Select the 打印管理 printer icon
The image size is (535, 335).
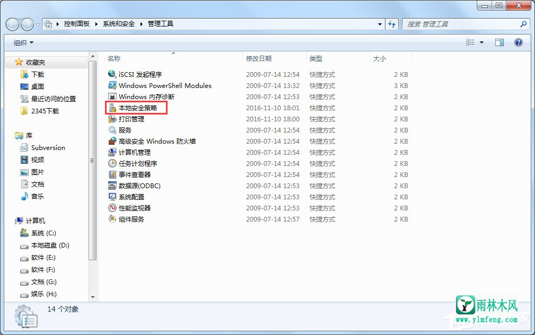tap(112, 119)
